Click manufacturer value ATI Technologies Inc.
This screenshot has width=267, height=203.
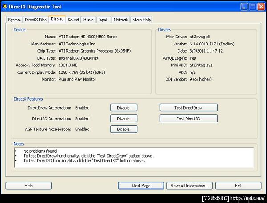(77, 44)
